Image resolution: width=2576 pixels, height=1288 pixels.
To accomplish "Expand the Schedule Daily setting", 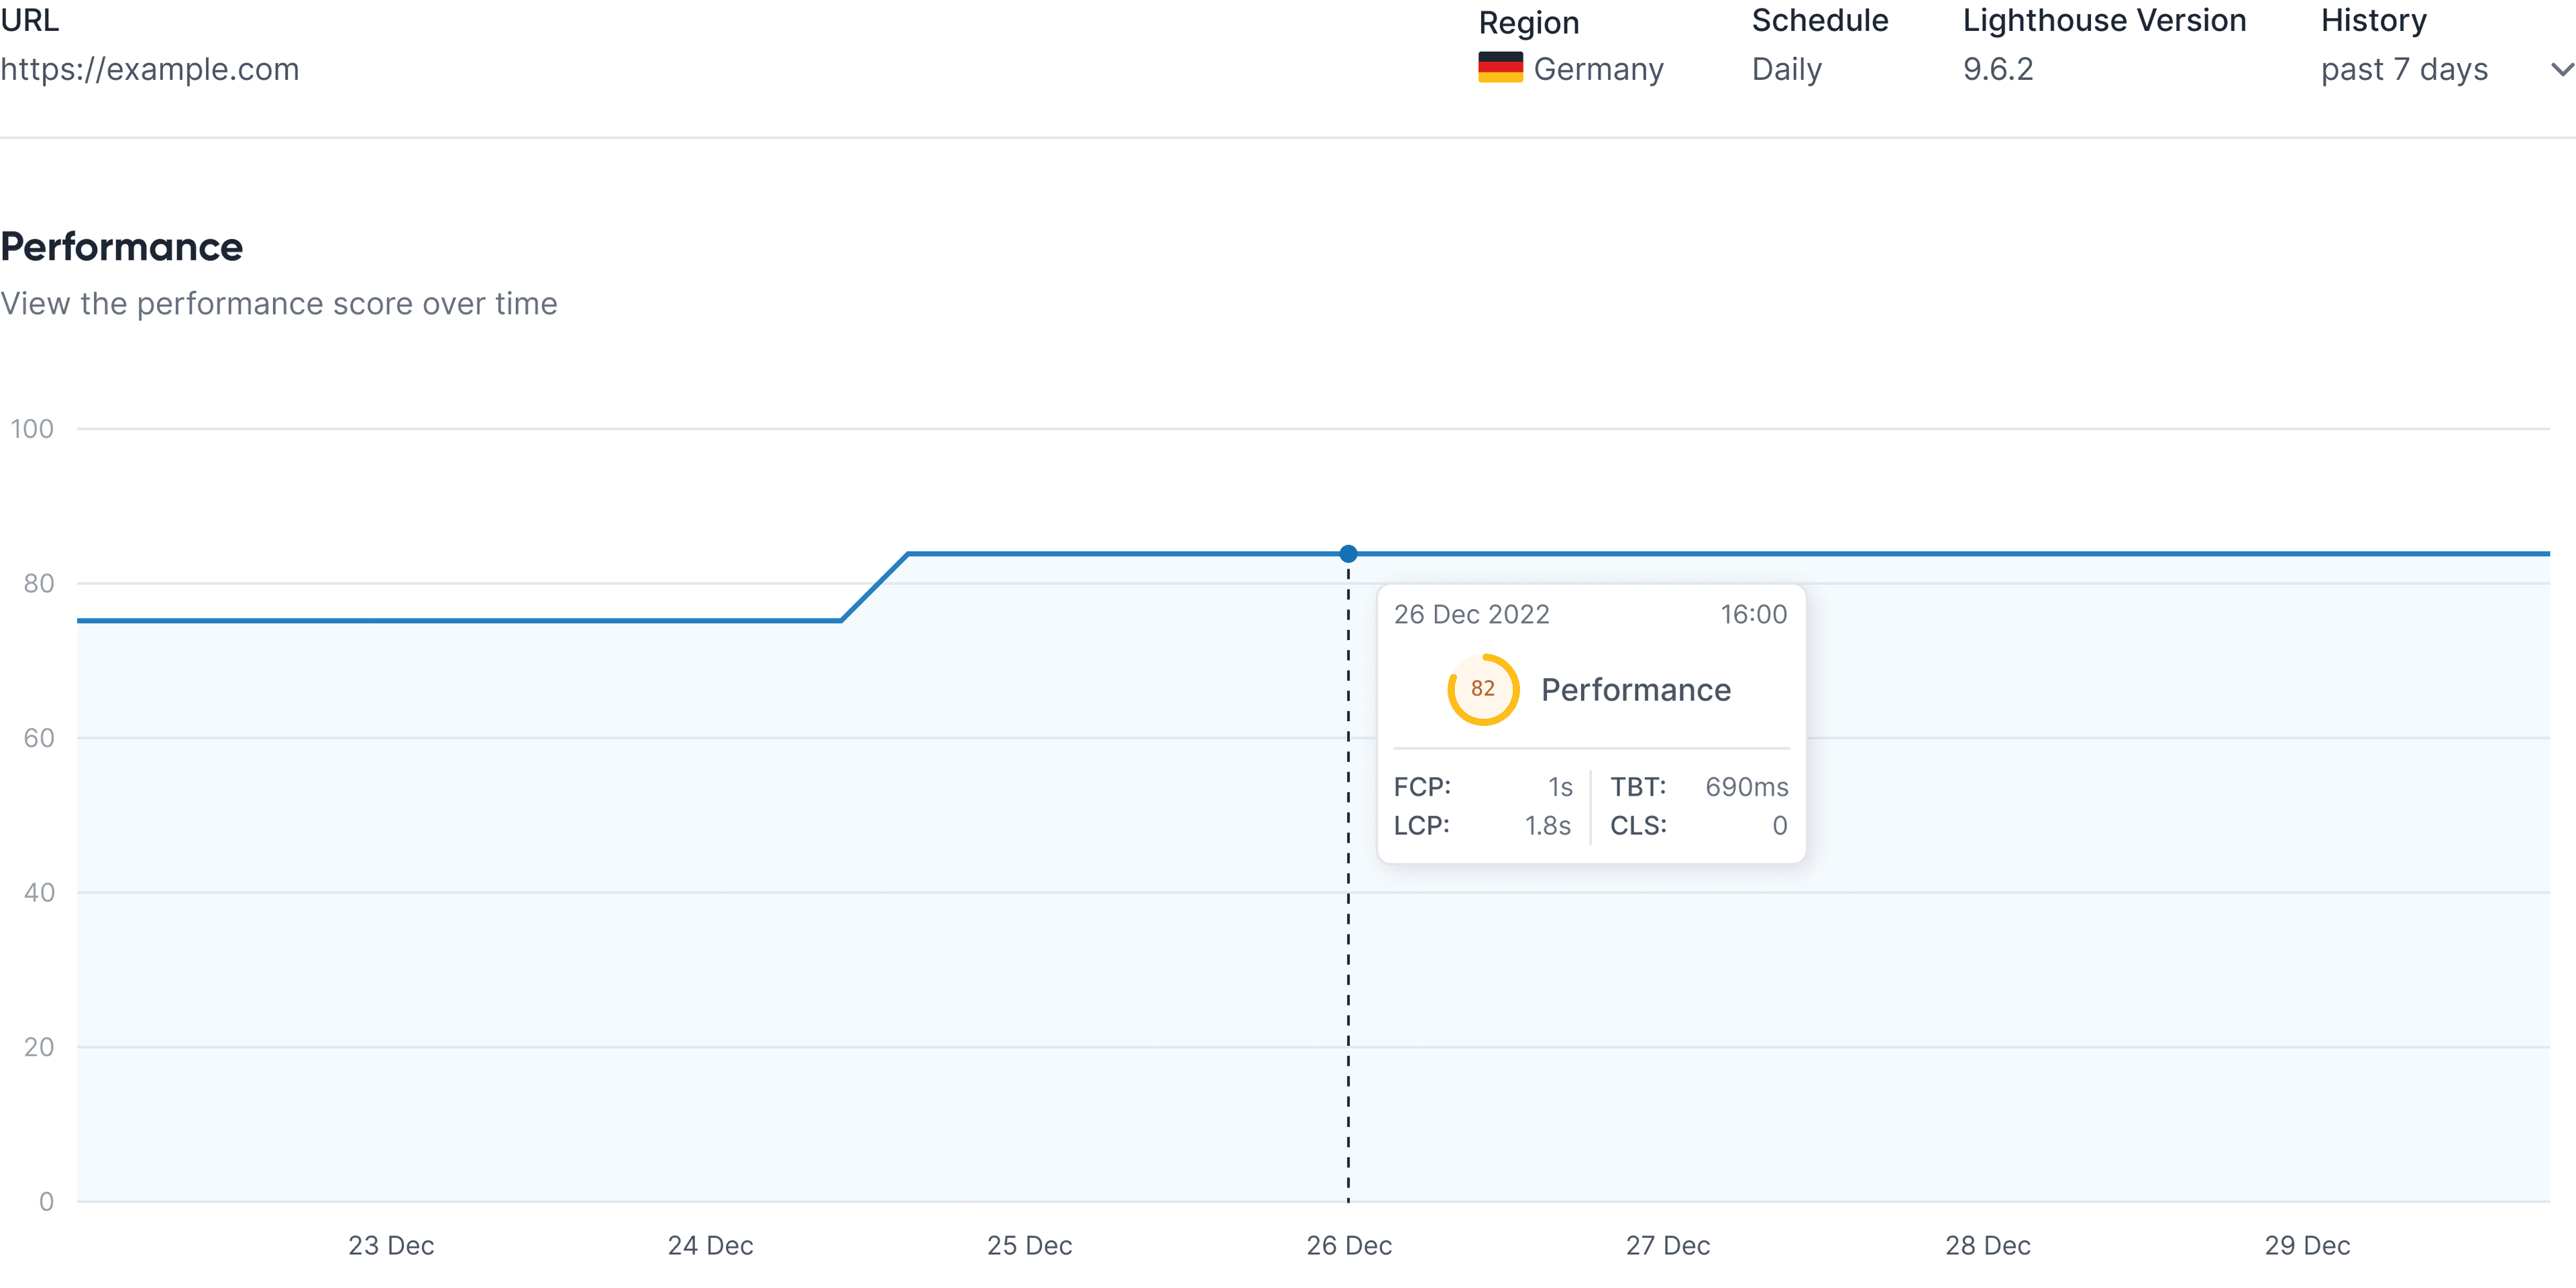I will pyautogui.click(x=1786, y=68).
